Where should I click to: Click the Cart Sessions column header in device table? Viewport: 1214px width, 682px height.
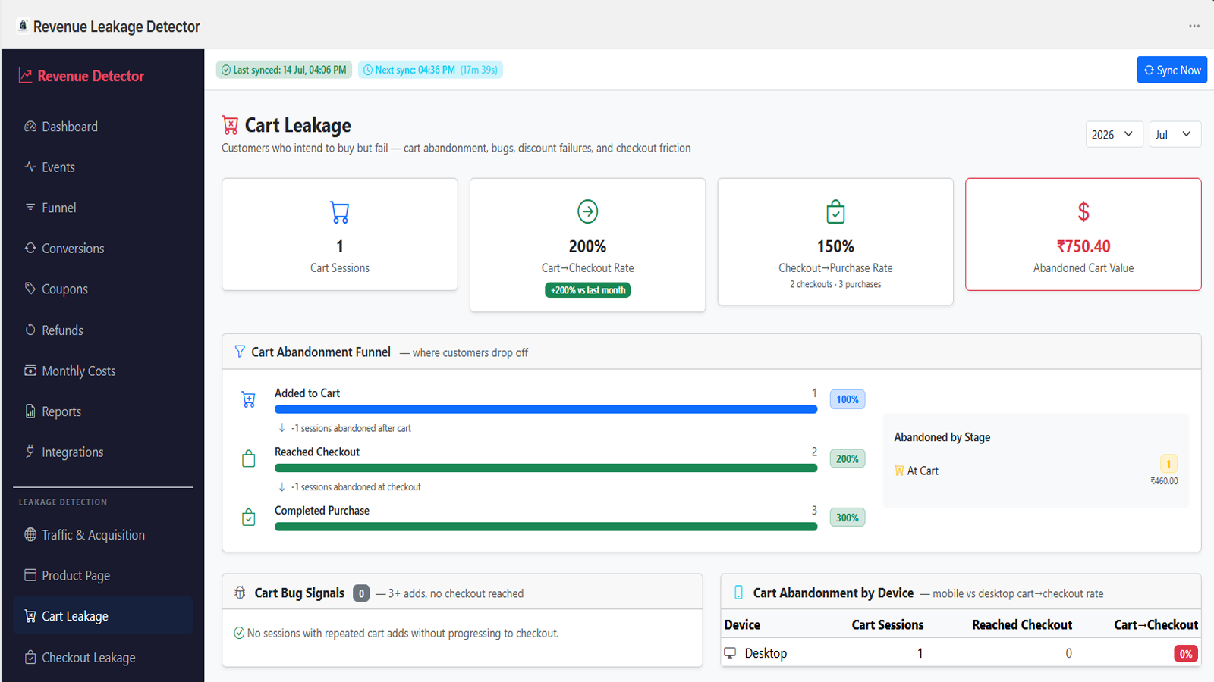(x=888, y=624)
